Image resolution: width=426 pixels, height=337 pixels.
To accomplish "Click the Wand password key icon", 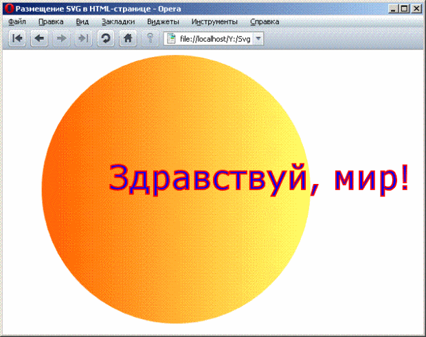I will click(150, 38).
